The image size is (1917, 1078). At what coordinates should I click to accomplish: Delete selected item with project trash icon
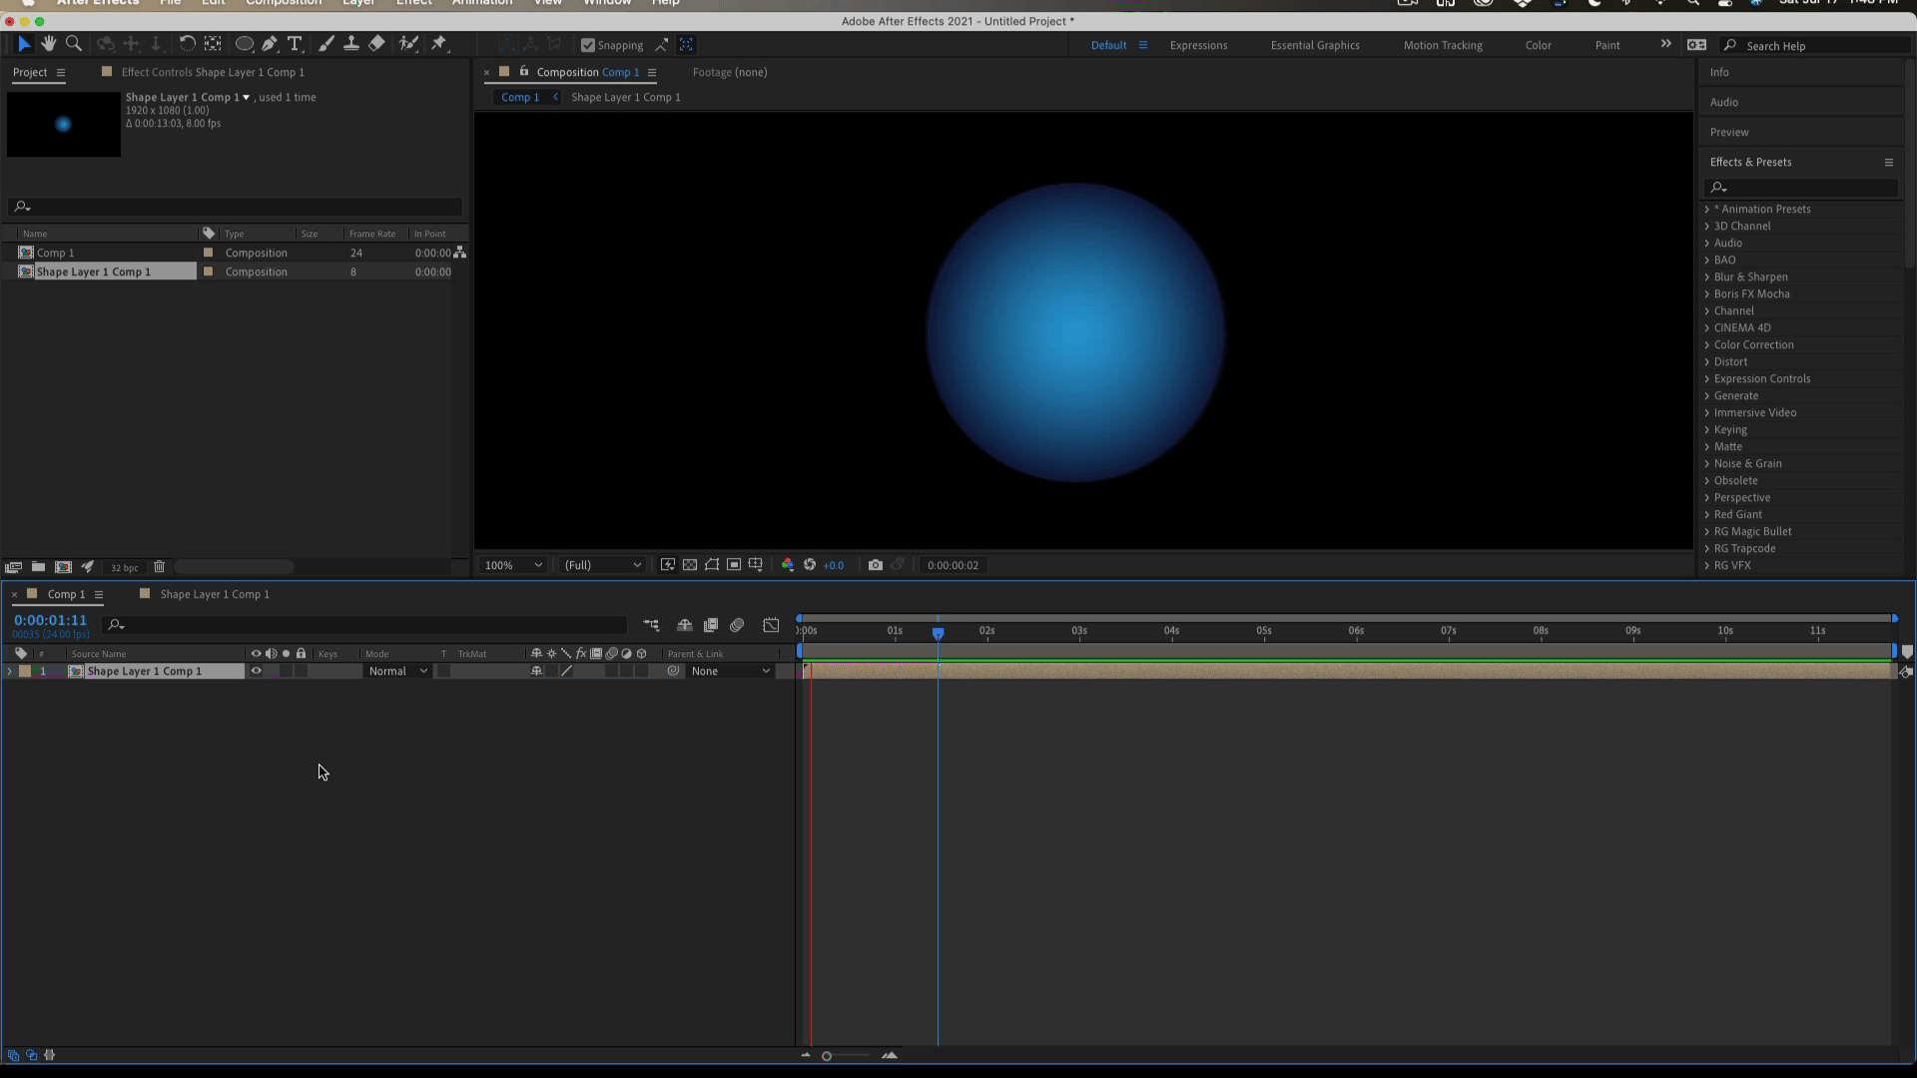(x=159, y=567)
